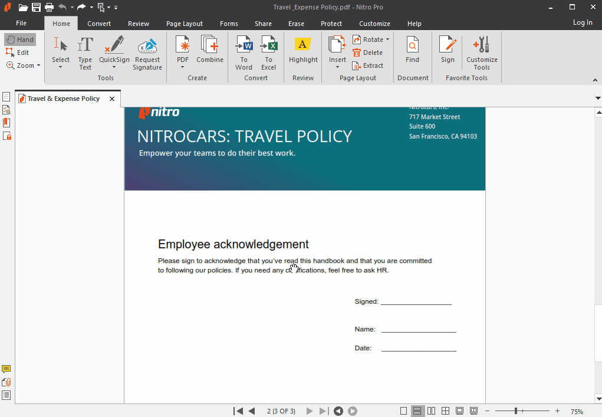Go to the last page button
Image resolution: width=602 pixels, height=417 pixels.
(x=324, y=411)
